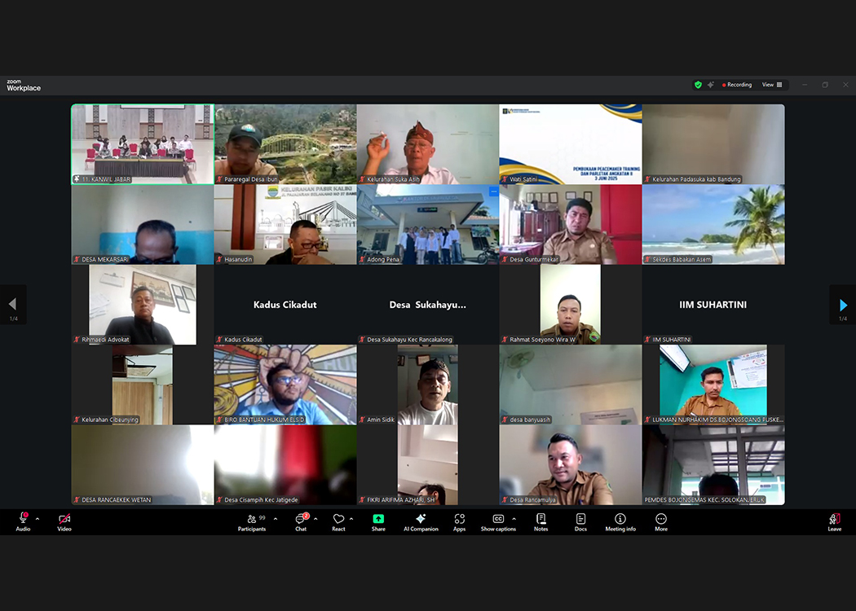
Task: Open the Docs tool
Action: tap(580, 522)
